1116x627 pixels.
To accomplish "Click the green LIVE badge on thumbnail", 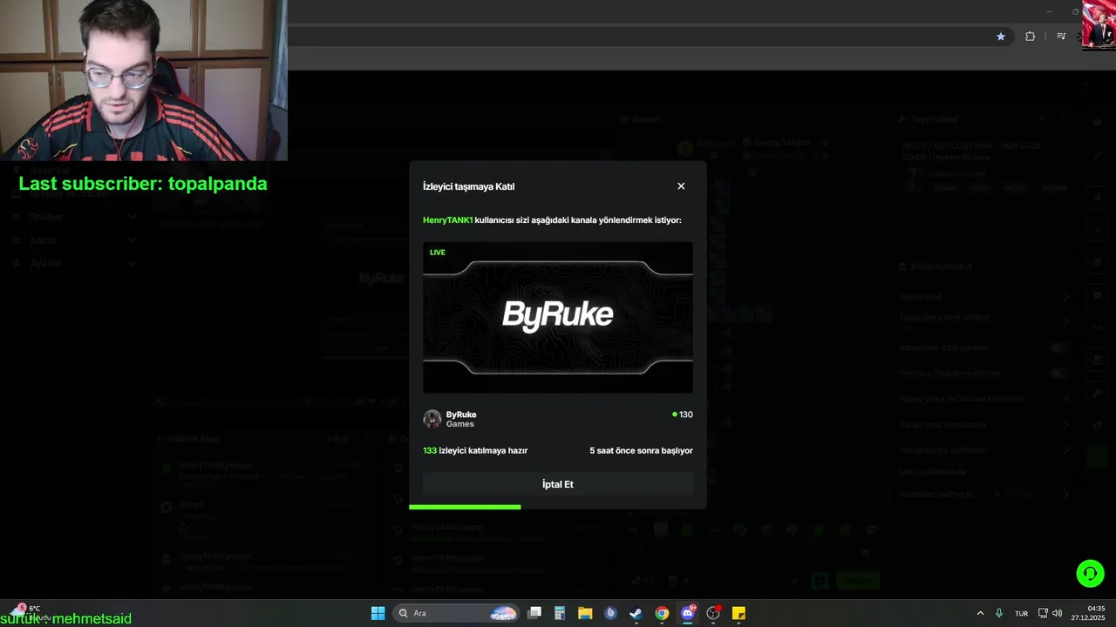I will pos(438,253).
